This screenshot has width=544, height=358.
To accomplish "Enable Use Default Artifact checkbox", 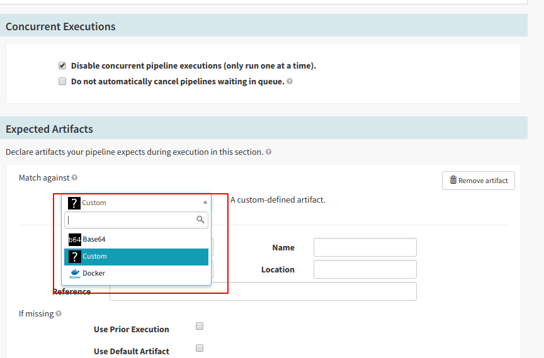I will click(x=200, y=348).
